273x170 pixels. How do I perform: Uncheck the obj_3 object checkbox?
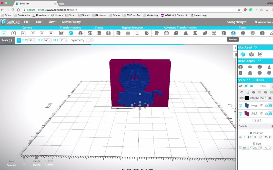[x=240, y=114]
